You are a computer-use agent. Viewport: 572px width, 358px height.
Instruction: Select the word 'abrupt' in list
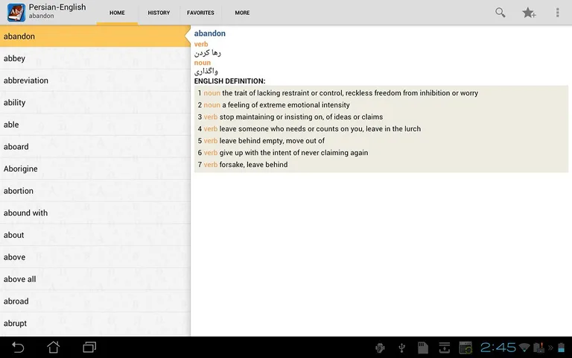pos(95,323)
